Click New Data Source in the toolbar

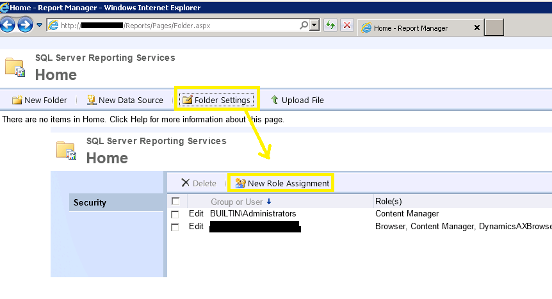(x=125, y=100)
